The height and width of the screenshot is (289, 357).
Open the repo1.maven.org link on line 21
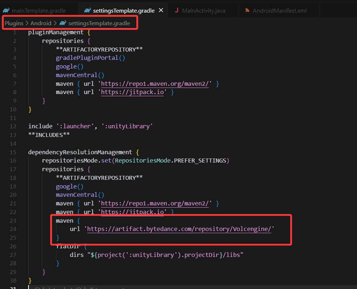[155, 203]
